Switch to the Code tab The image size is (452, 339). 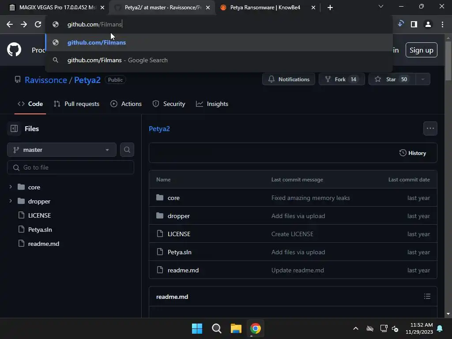coord(30,104)
